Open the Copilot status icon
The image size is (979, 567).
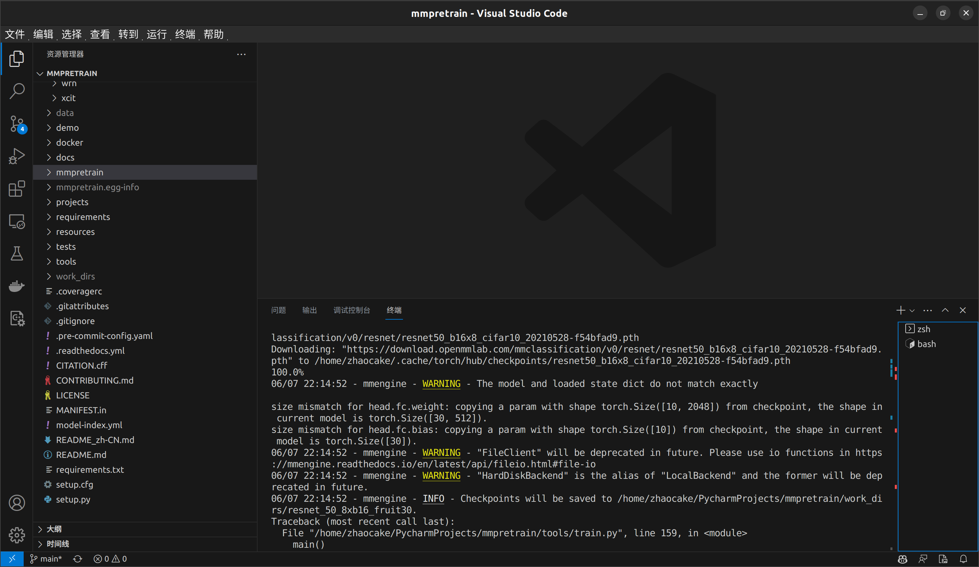(x=903, y=559)
